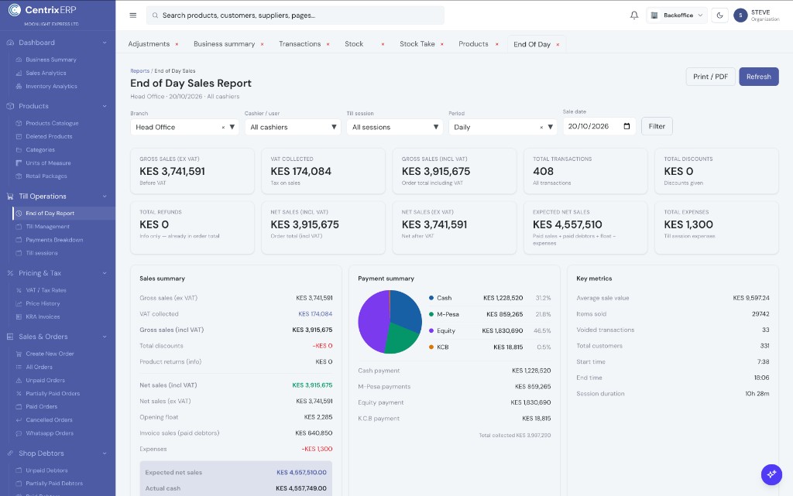Collapse the Pricing & Tax sidebar section
Screen dimensions: 793x496
tap(105, 272)
